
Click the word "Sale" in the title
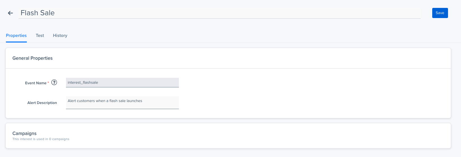point(48,13)
